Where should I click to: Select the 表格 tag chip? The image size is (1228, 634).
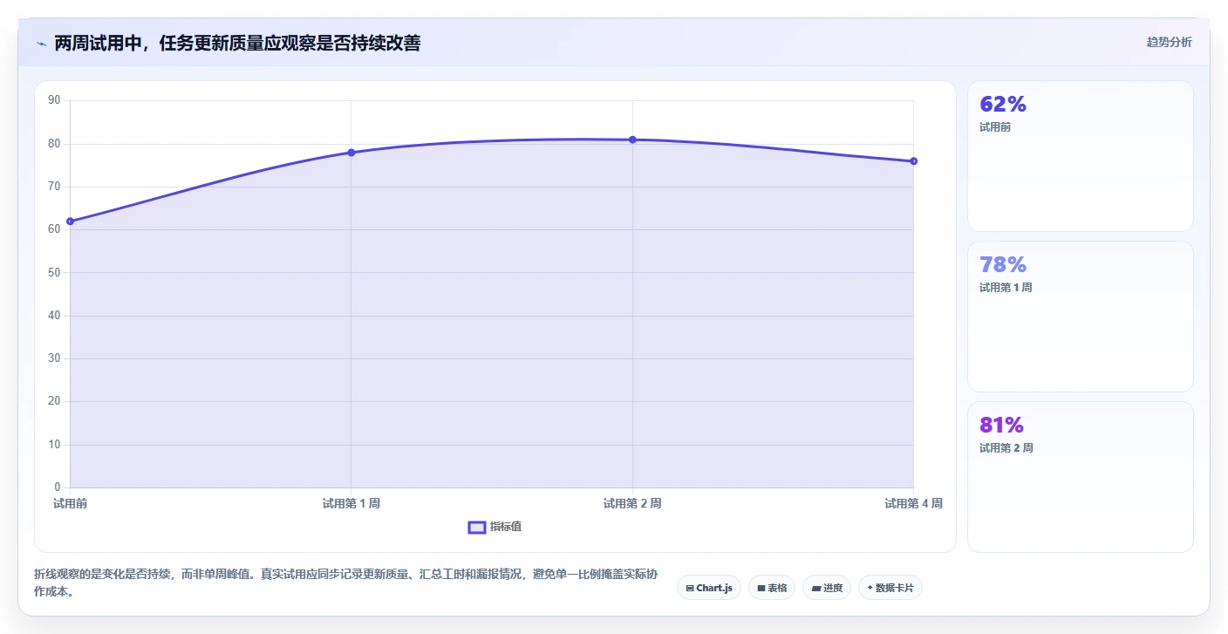click(772, 588)
